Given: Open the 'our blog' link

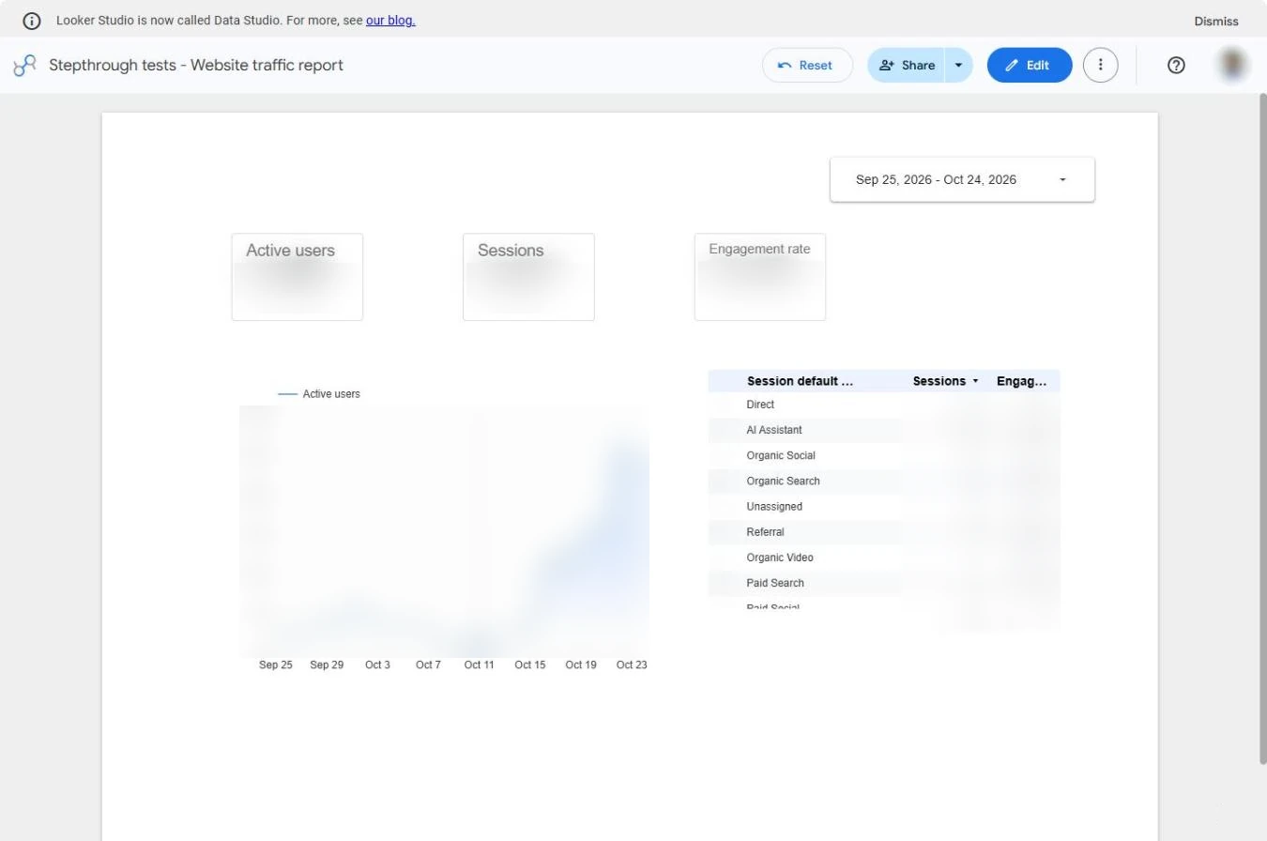Looking at the screenshot, I should (x=390, y=20).
